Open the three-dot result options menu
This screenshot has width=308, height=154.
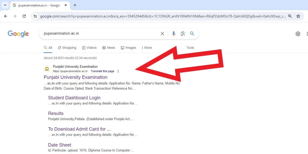tap(118, 71)
